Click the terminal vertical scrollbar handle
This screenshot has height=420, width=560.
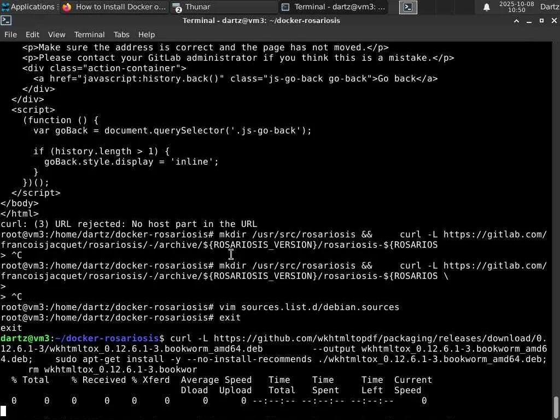tap(556, 407)
